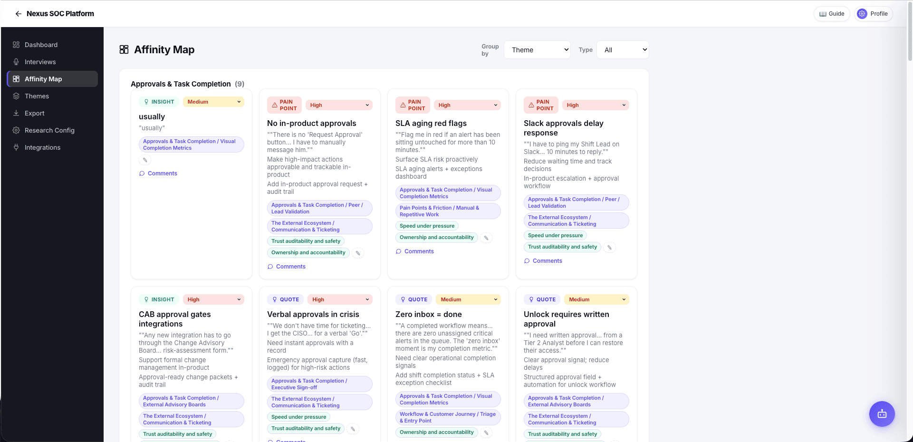913x442 pixels.
Task: Click Visual Completion Metrics tag on 'usually' card
Action: pyautogui.click(x=191, y=144)
